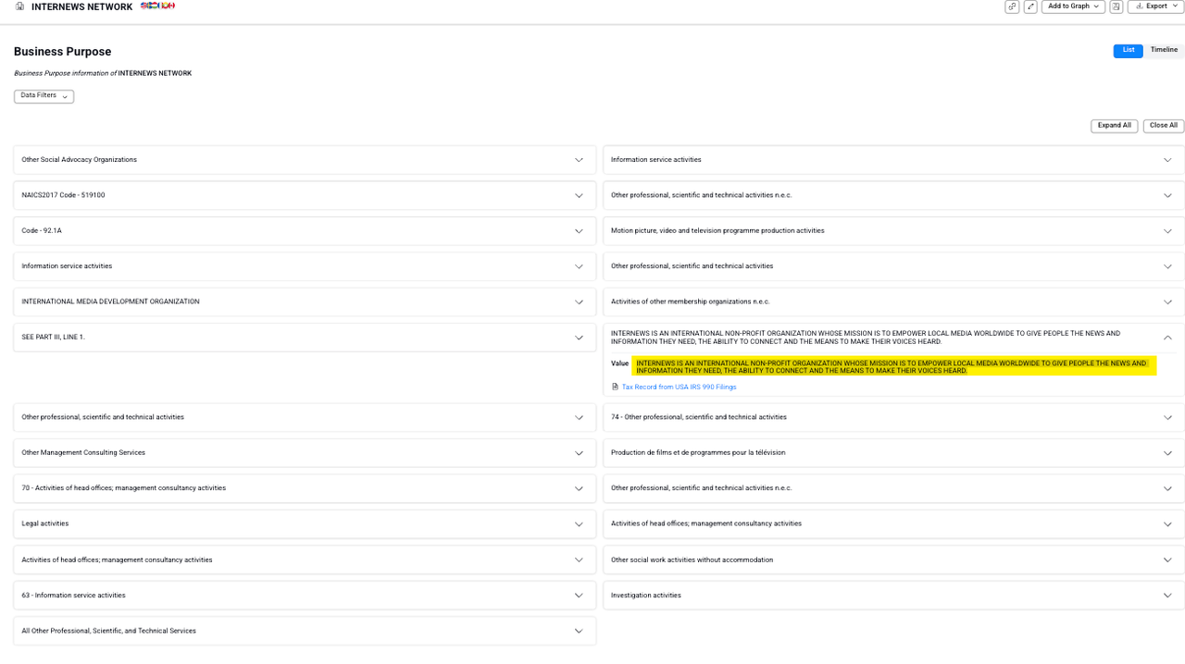The image size is (1185, 664).
Task: Open the Export dropdown menu
Action: tap(1155, 6)
